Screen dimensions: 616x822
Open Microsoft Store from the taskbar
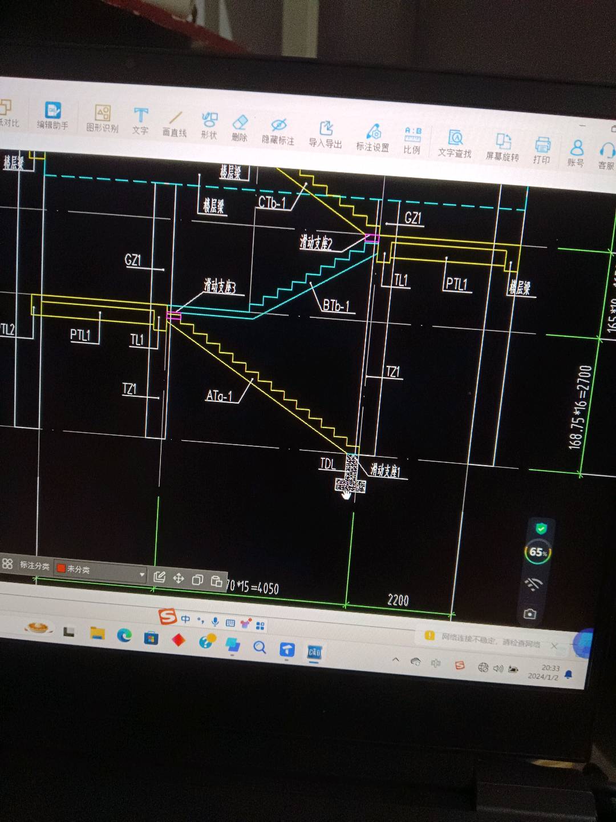pos(151,637)
